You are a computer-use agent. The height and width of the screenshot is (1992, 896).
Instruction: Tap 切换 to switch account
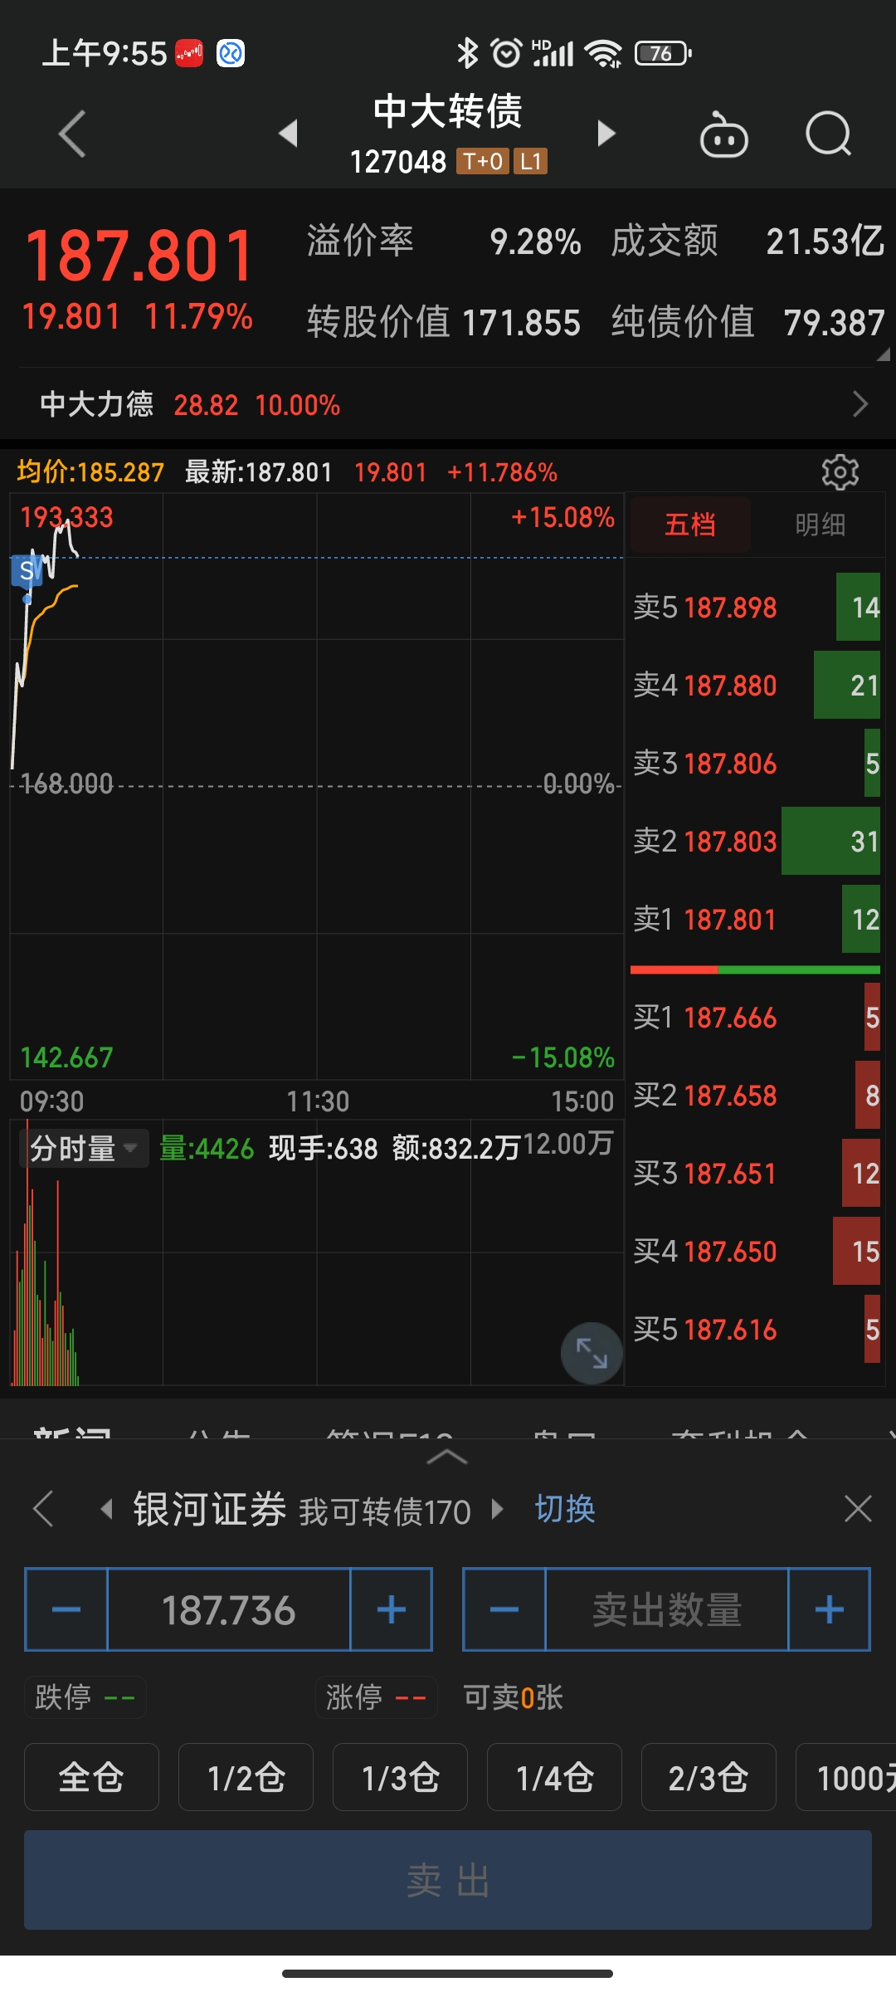[x=565, y=1509]
